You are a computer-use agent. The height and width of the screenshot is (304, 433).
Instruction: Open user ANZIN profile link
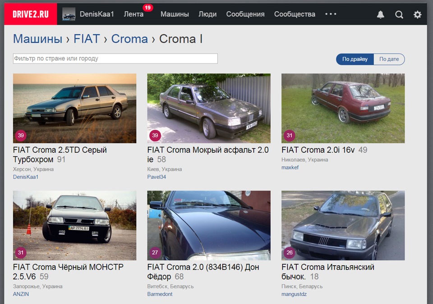(x=21, y=294)
